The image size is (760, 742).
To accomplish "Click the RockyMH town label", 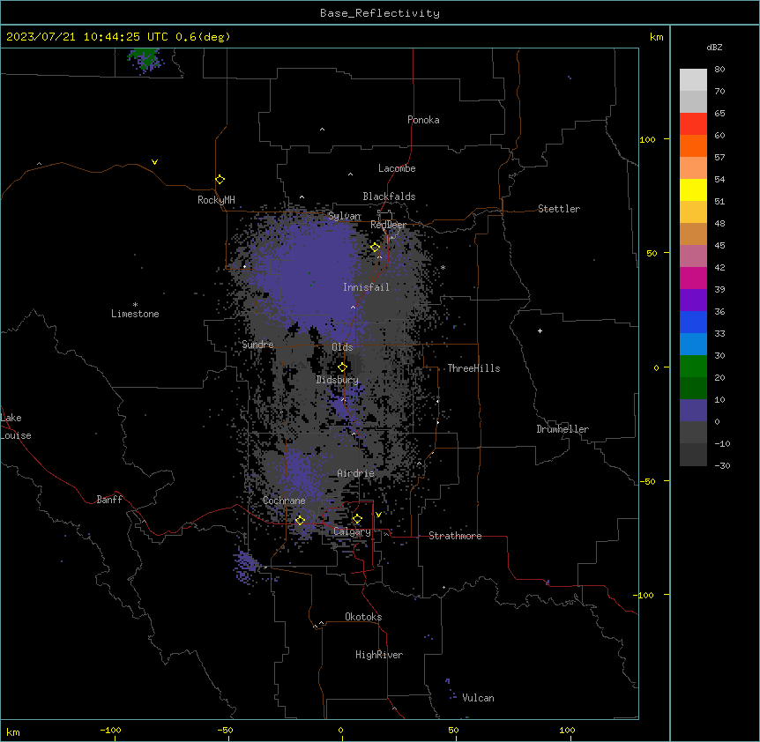I will 216,200.
